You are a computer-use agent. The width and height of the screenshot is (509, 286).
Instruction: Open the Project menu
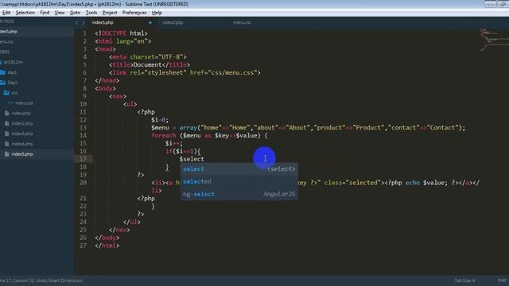[x=110, y=13]
